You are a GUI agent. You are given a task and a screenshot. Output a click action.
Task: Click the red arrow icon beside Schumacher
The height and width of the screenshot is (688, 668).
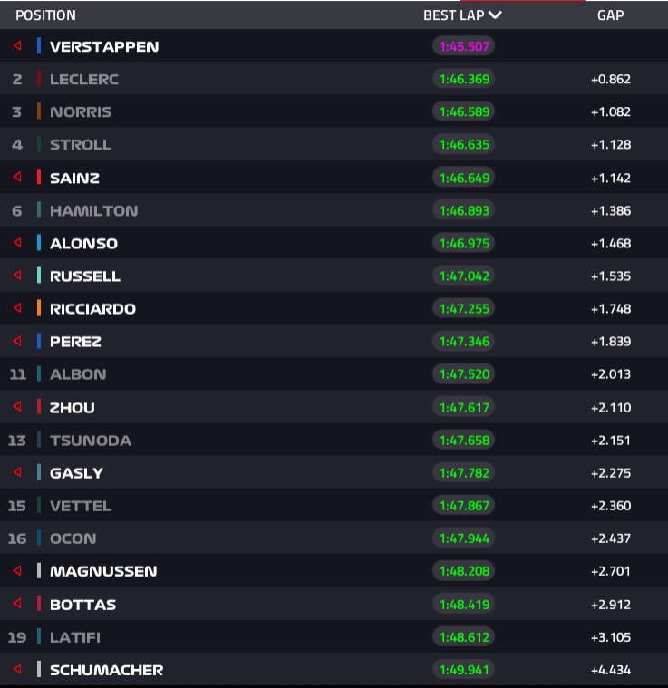click(x=17, y=669)
